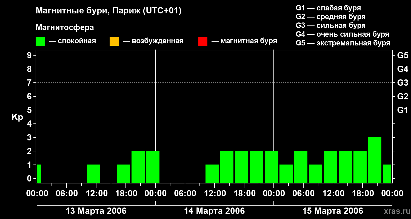Select the Kp 3 bar on 15 Марта
Screen dimensions: 411x219
point(375,160)
